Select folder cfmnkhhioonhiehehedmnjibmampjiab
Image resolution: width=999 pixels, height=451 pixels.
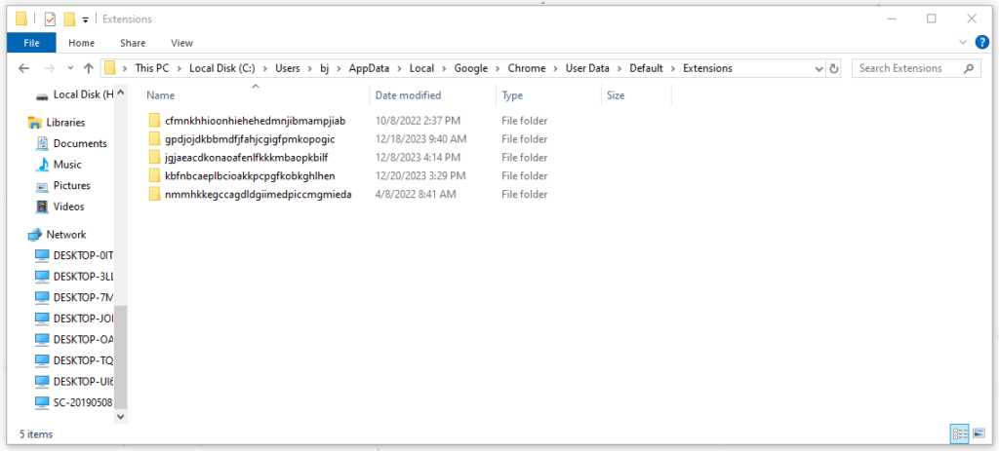coord(255,120)
